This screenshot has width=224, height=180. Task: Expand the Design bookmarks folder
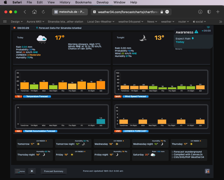click(17, 22)
